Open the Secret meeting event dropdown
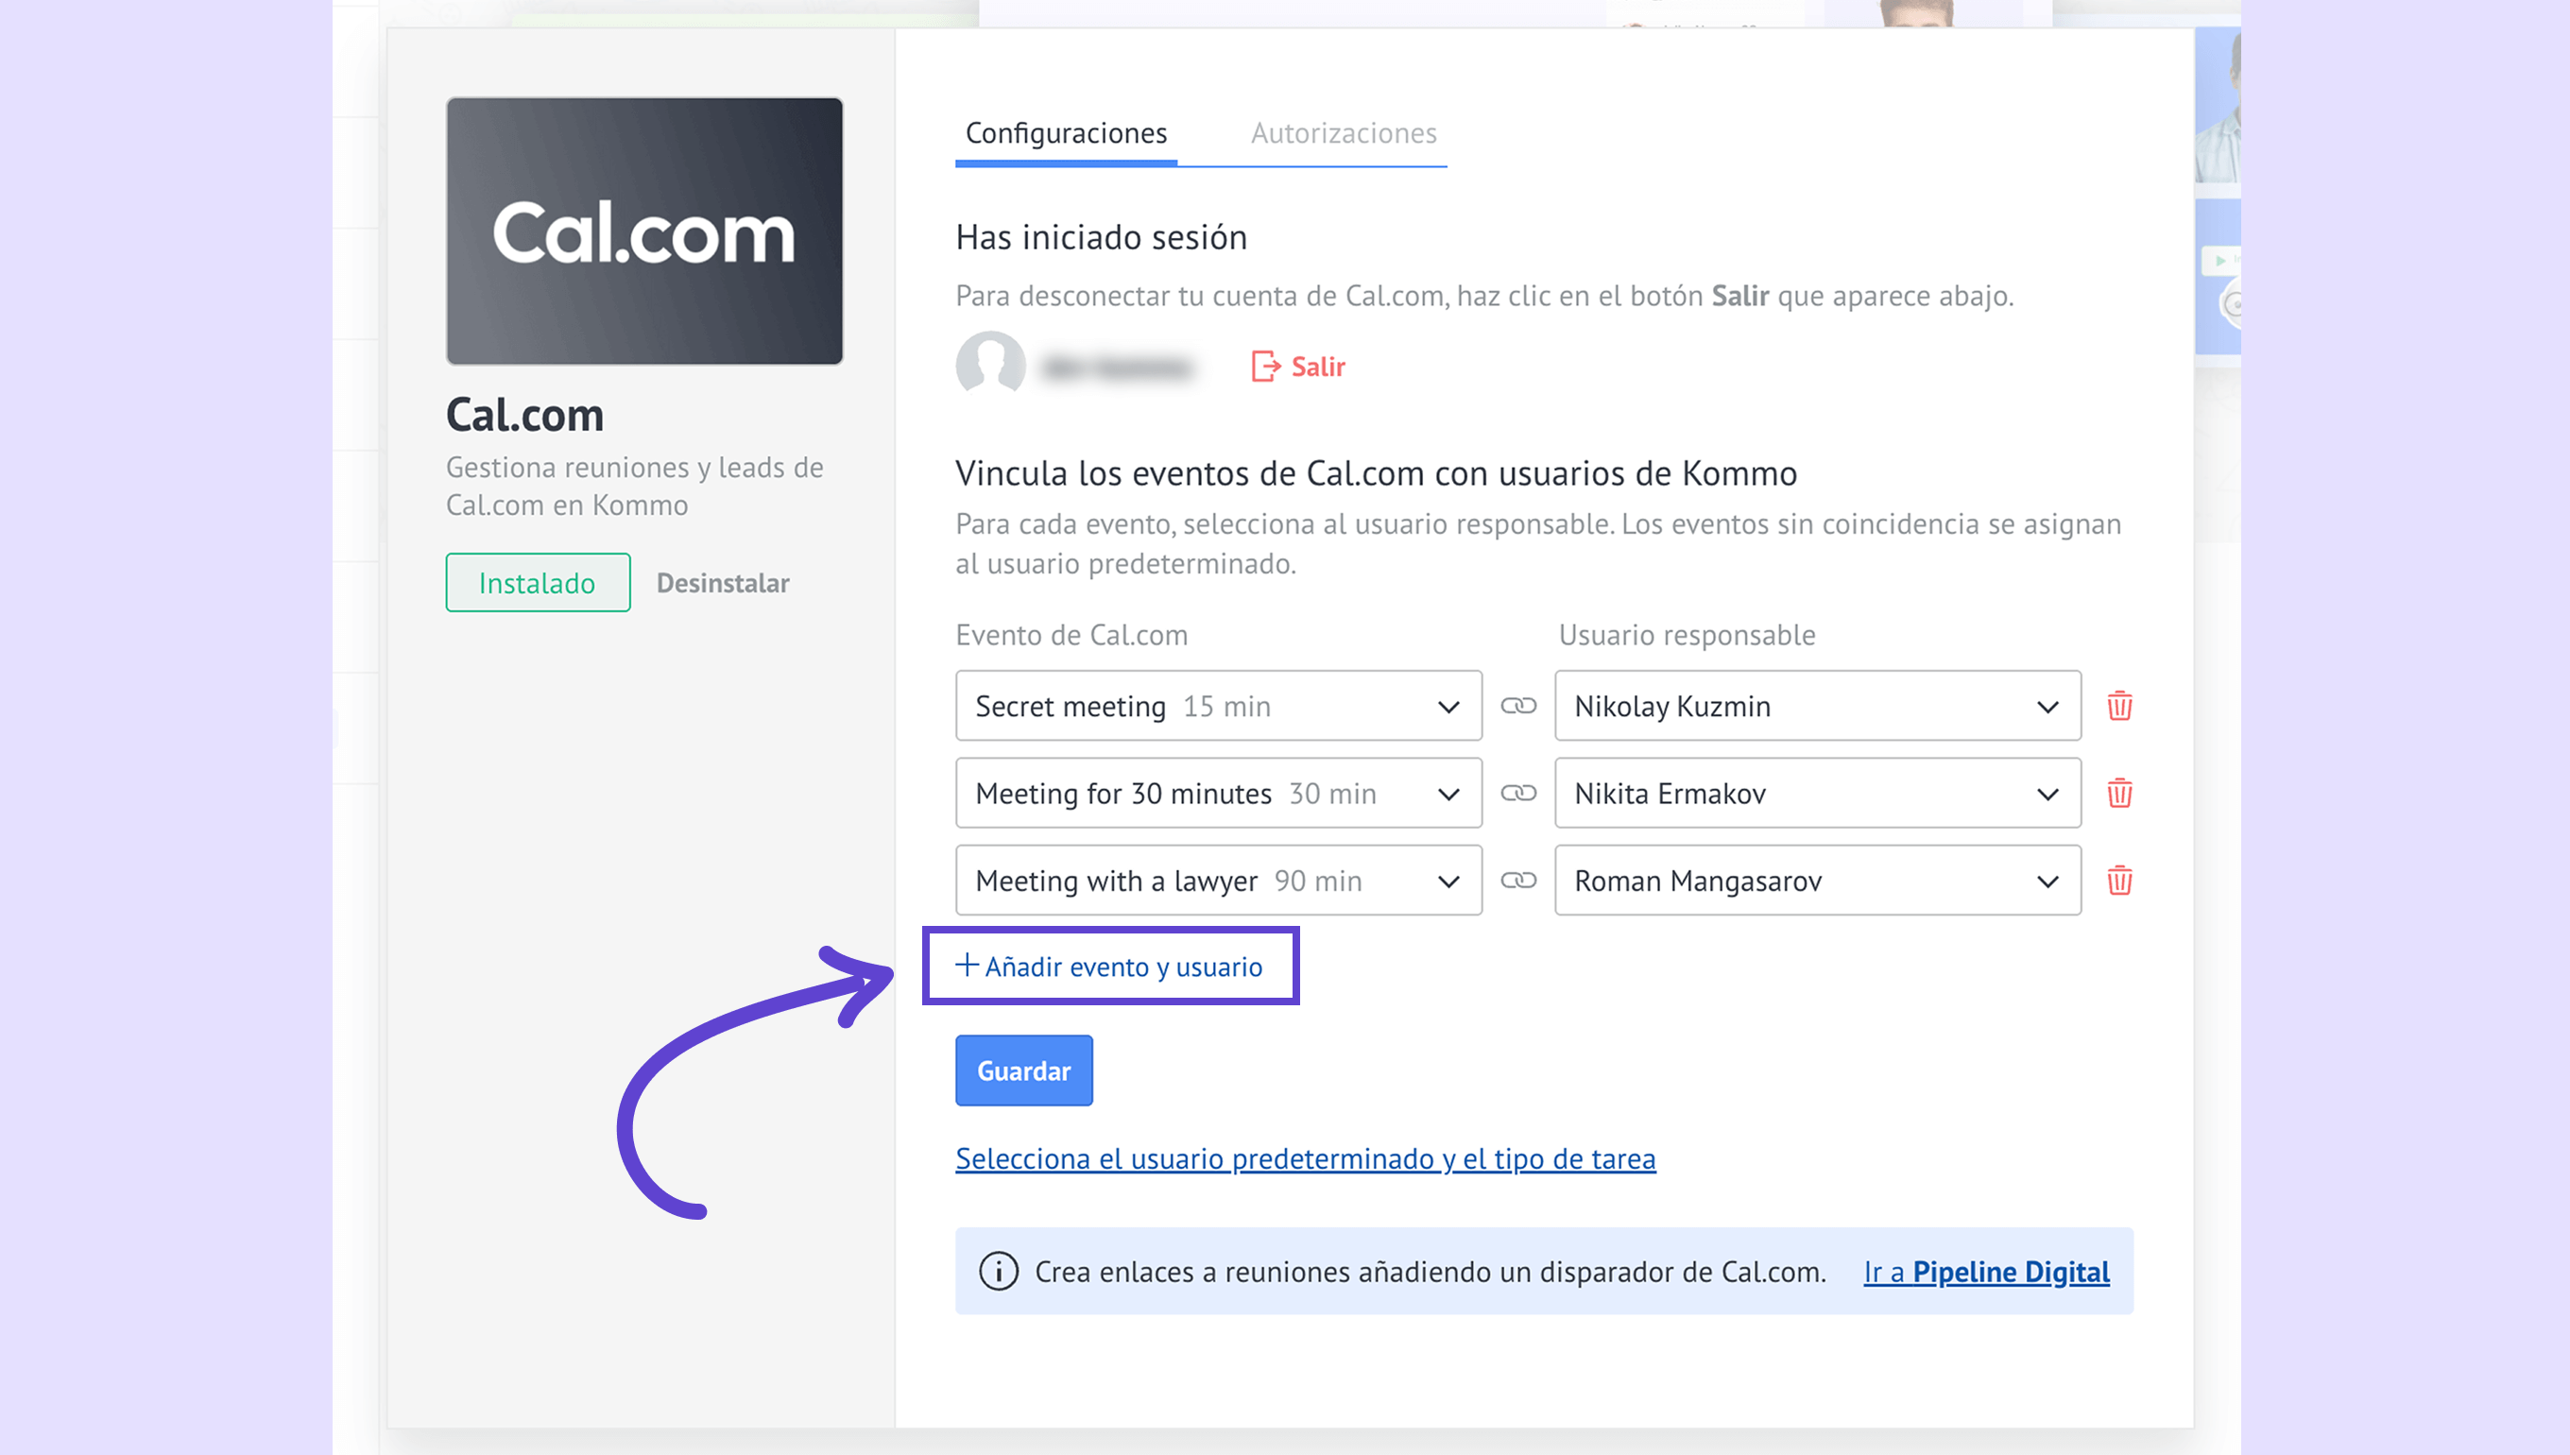 [1217, 706]
